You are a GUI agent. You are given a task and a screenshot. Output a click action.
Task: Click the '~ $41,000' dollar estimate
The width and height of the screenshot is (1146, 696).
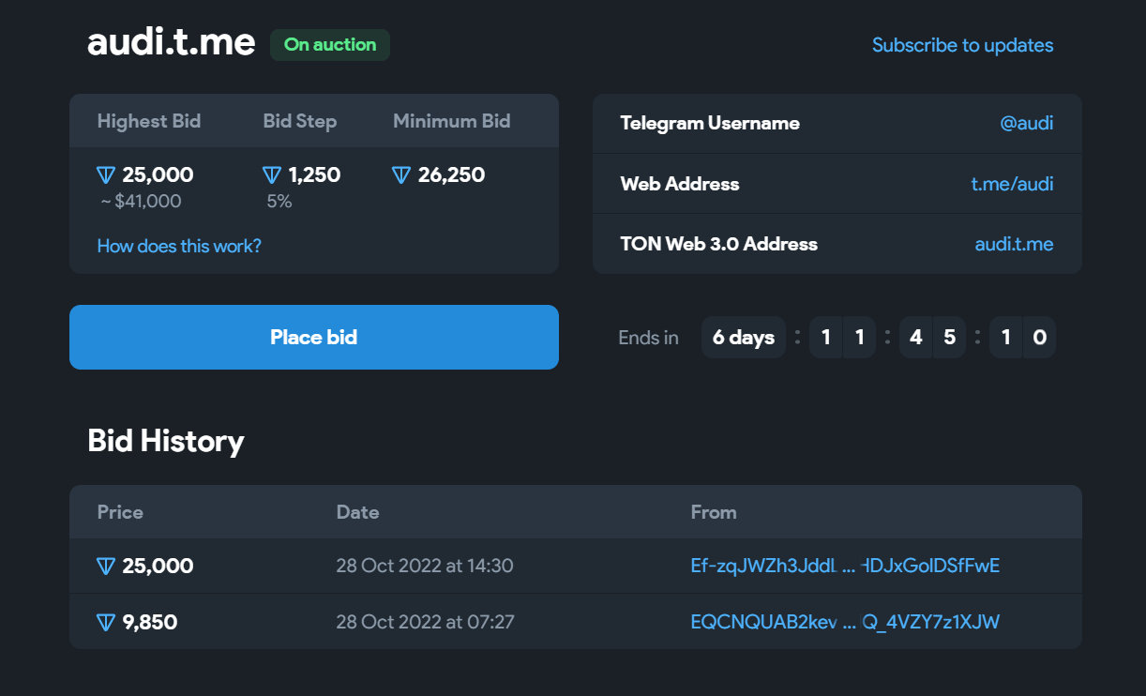141,202
